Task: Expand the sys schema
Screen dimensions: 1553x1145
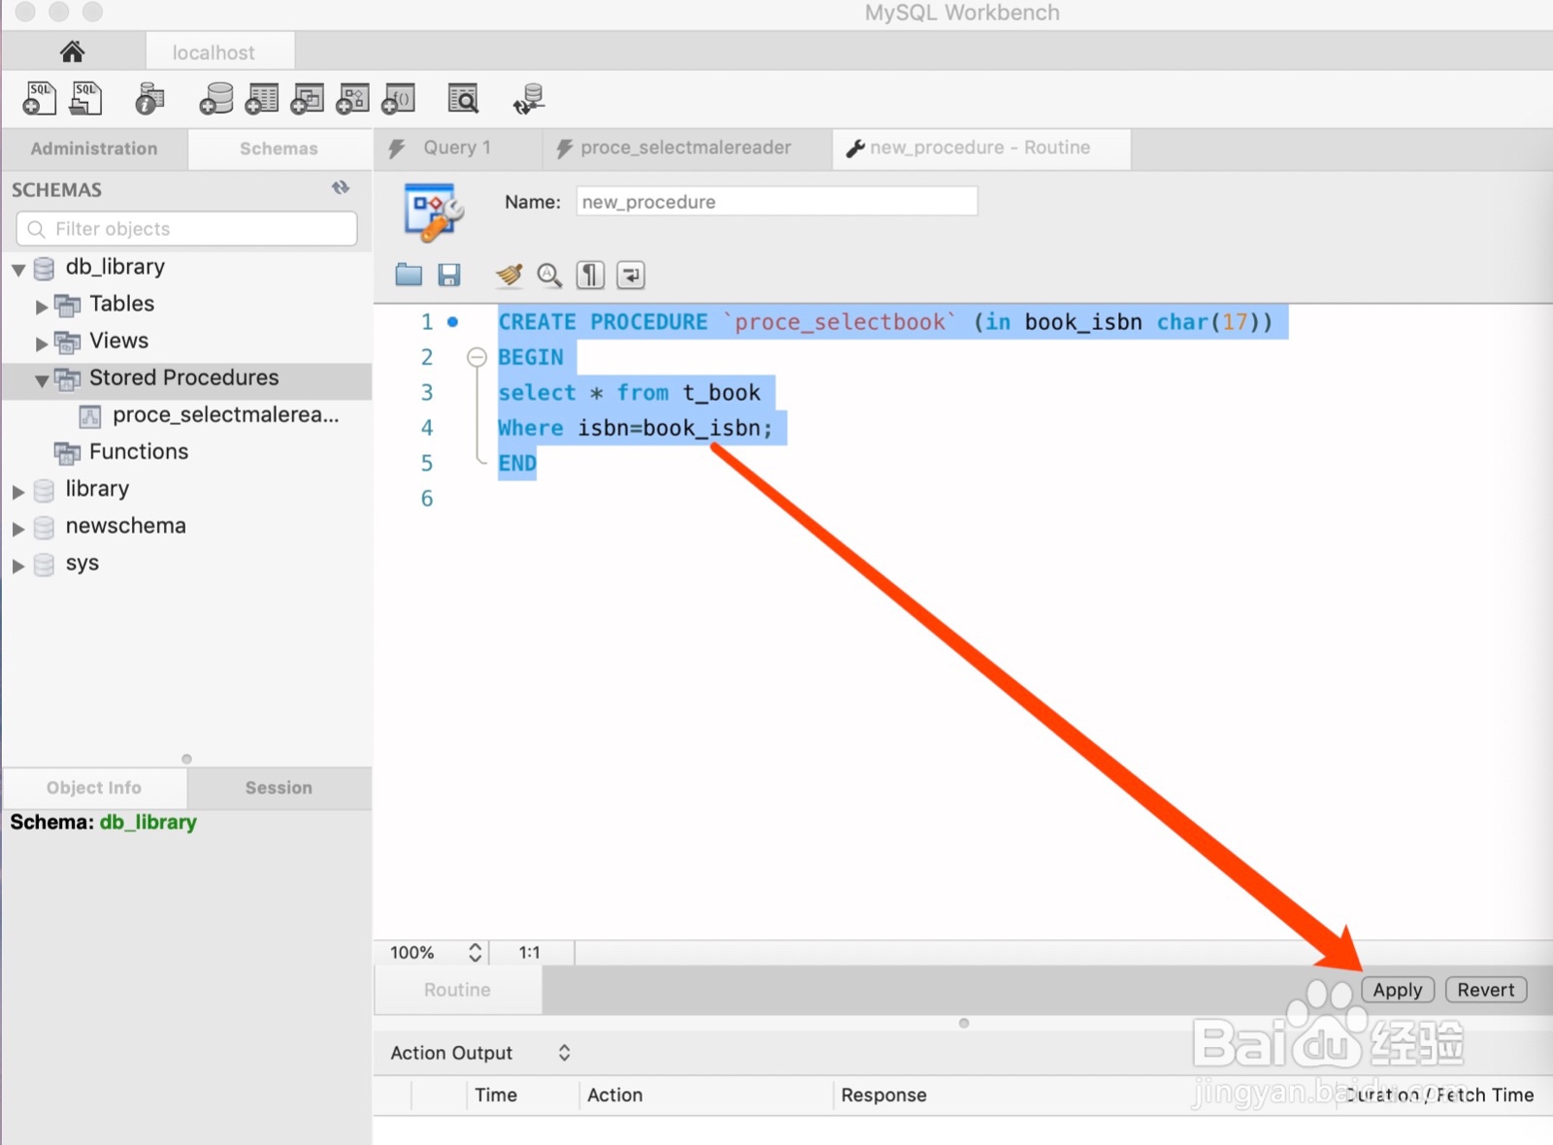Action: pyautogui.click(x=18, y=566)
